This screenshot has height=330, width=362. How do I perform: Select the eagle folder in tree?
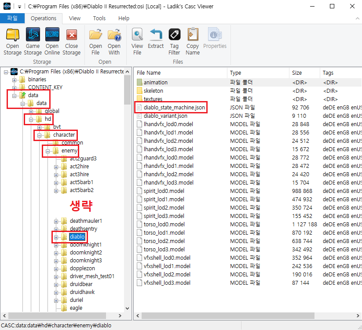click(x=76, y=308)
